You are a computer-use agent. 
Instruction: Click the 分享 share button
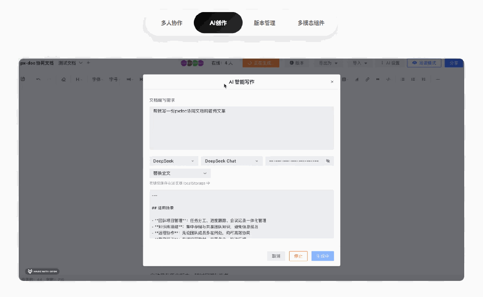tap(454, 63)
